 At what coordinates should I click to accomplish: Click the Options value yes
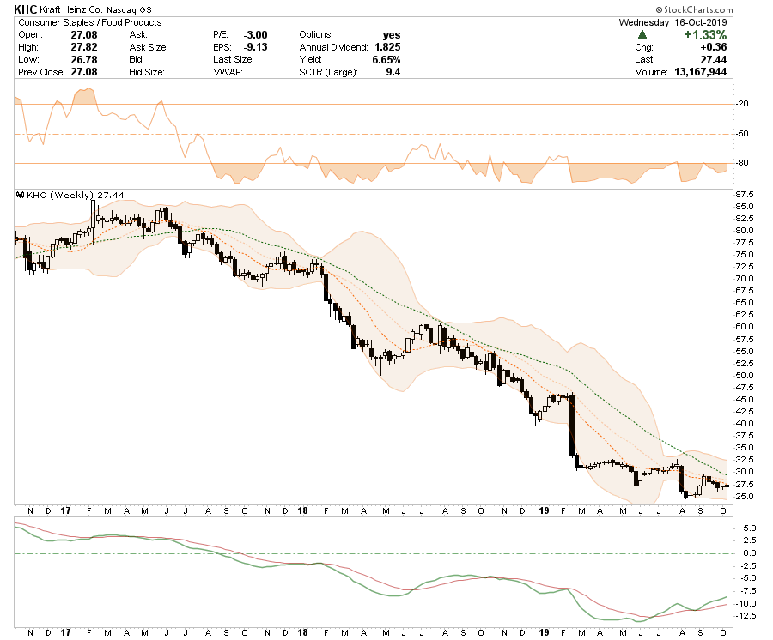[x=392, y=35]
